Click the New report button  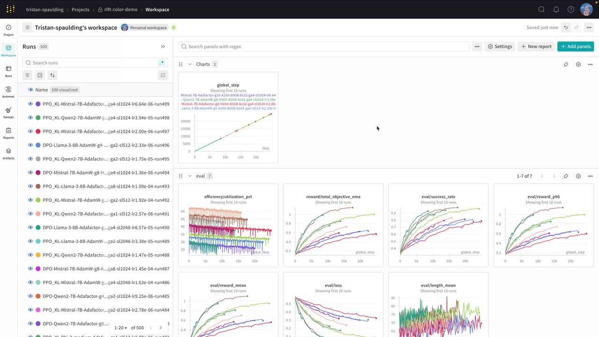point(536,46)
